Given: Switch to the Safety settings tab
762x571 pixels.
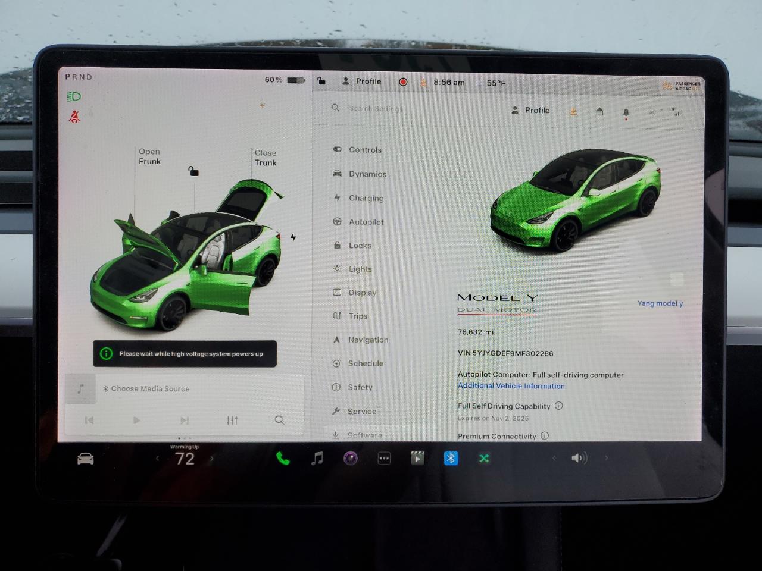Looking at the screenshot, I should coord(361,387).
